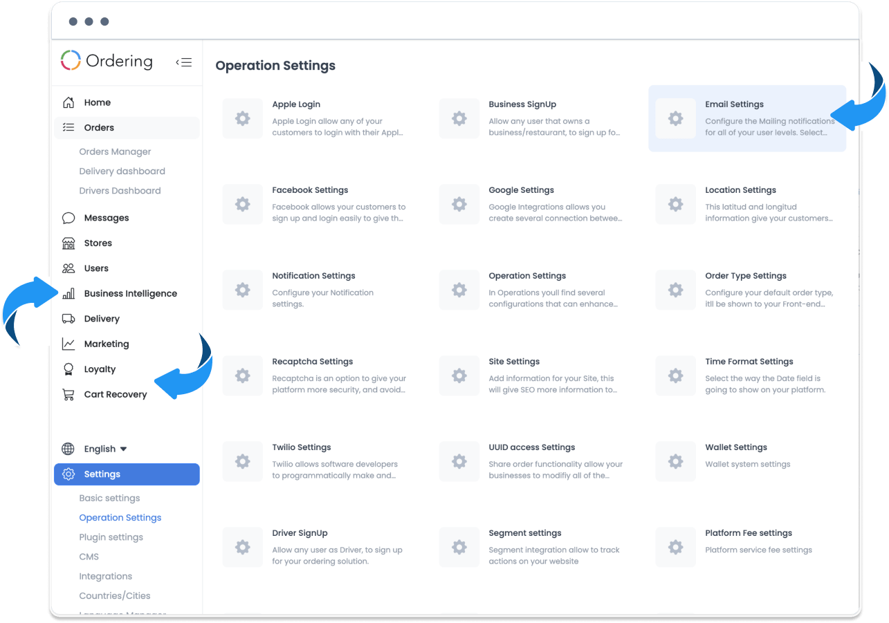Open the Operation Settings card title
The height and width of the screenshot is (623, 889).
click(x=527, y=276)
